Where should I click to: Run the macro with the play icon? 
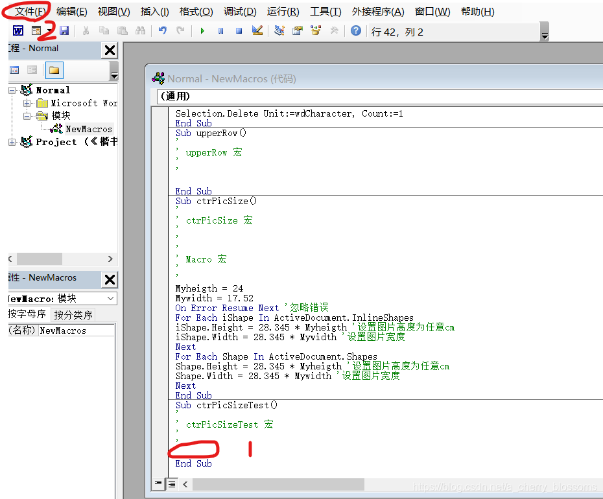coord(202,30)
